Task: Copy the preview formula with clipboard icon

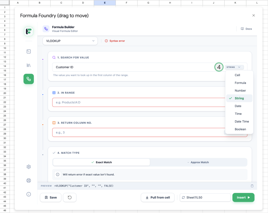Action: tap(252, 186)
